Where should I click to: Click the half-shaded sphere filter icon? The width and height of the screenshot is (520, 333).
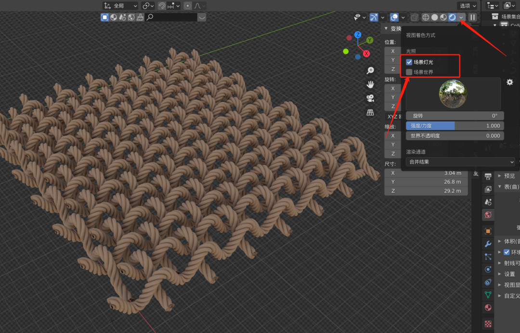click(x=114, y=17)
